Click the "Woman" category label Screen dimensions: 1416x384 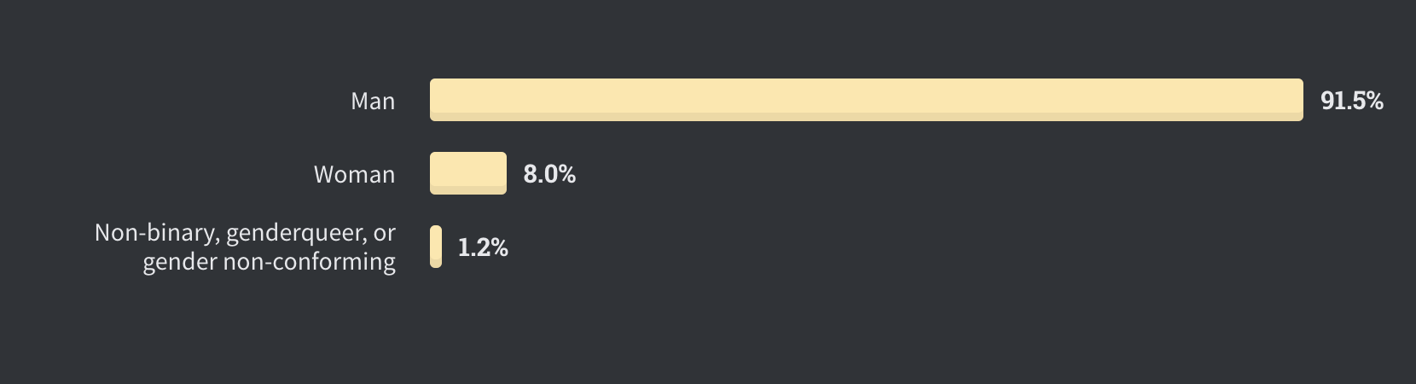tap(355, 174)
